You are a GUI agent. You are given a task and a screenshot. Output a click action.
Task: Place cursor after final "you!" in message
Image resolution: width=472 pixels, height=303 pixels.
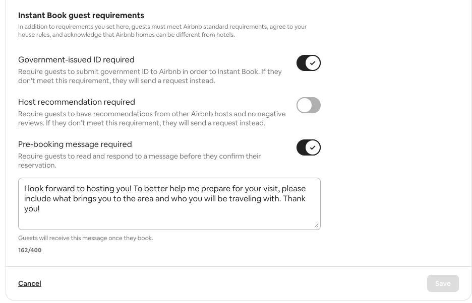[40, 209]
